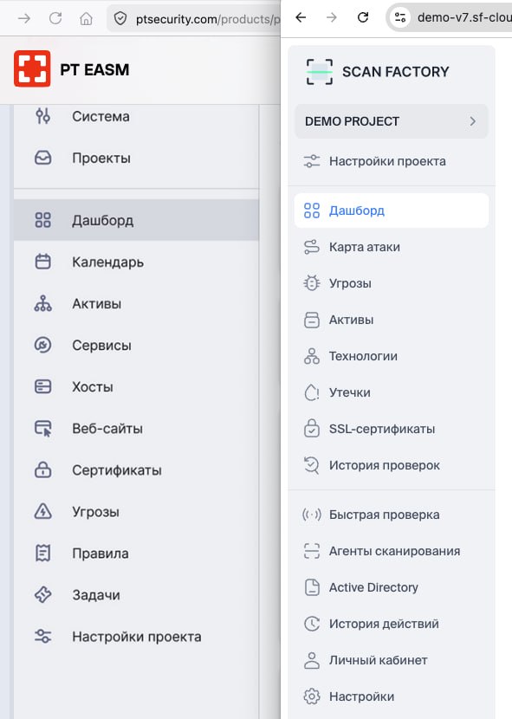The width and height of the screenshot is (512, 719).
Task: Click the Сервисы circular icon
Action: (x=43, y=345)
